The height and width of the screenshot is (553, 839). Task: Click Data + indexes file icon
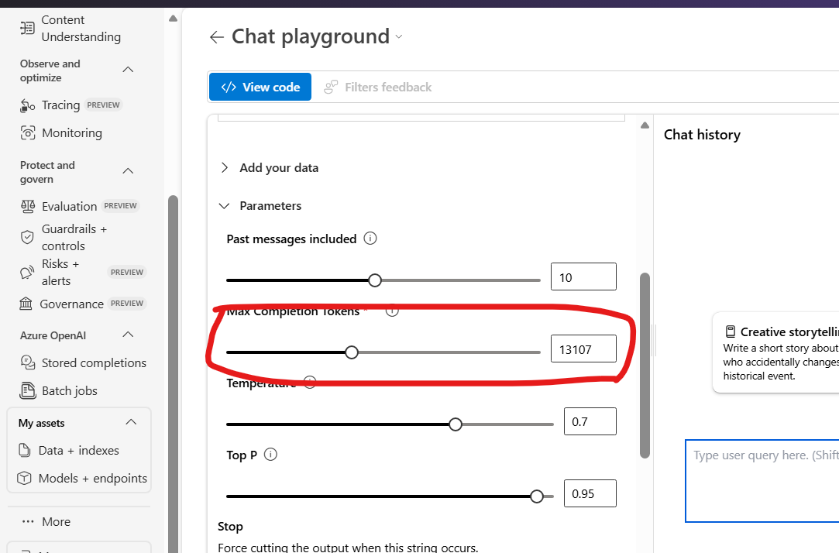25,450
